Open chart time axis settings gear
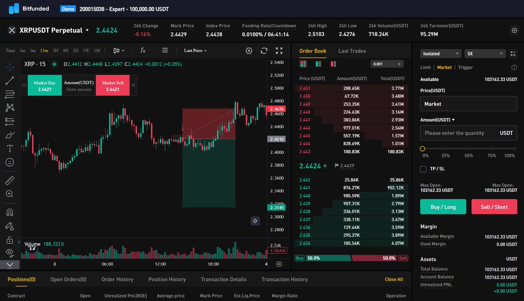Image resolution: width=524 pixels, height=301 pixels. pos(279,264)
